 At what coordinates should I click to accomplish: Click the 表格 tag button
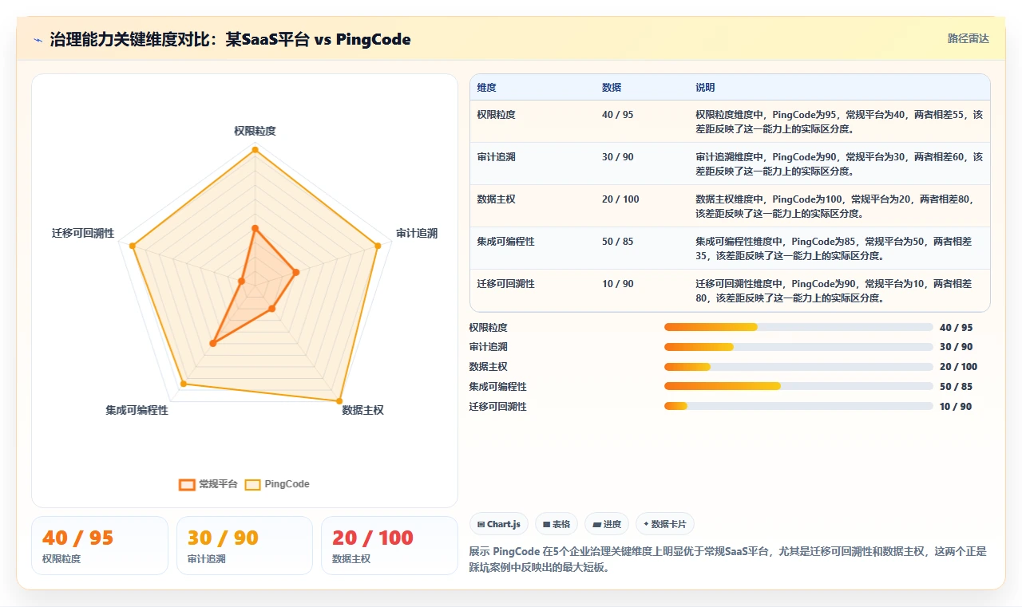point(556,524)
